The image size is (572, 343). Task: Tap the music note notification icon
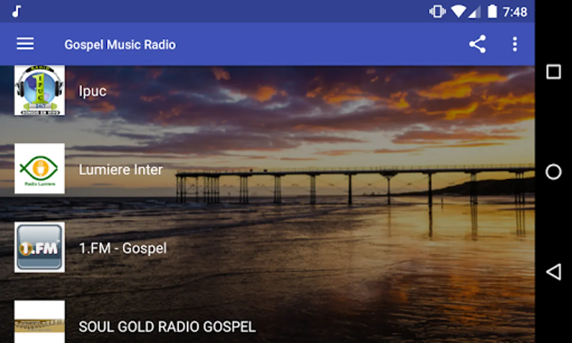coord(16,11)
